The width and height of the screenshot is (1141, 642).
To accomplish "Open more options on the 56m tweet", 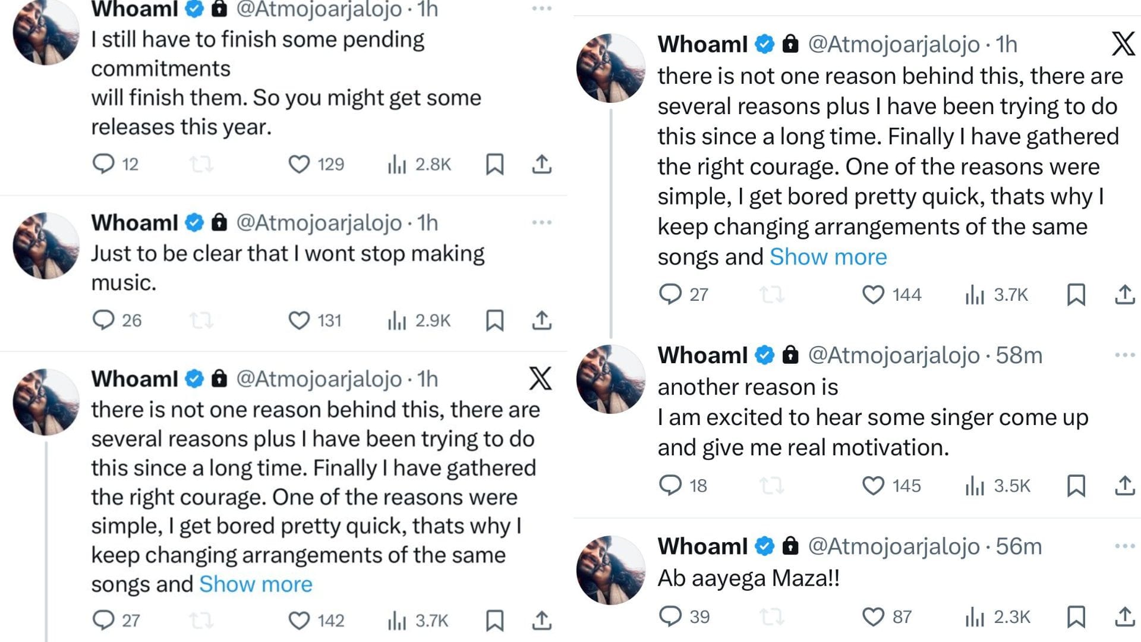I will pos(1124,546).
